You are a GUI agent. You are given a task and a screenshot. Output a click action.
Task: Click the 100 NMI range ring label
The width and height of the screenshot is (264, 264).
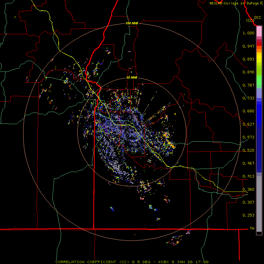tap(132, 23)
